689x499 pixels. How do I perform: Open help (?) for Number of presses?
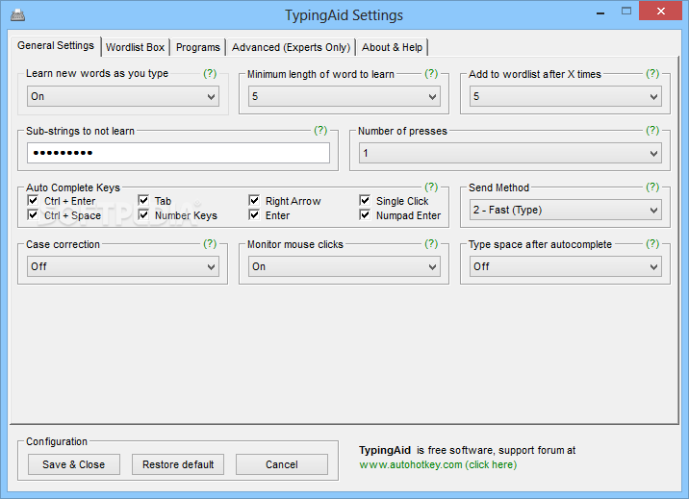pyautogui.click(x=652, y=130)
